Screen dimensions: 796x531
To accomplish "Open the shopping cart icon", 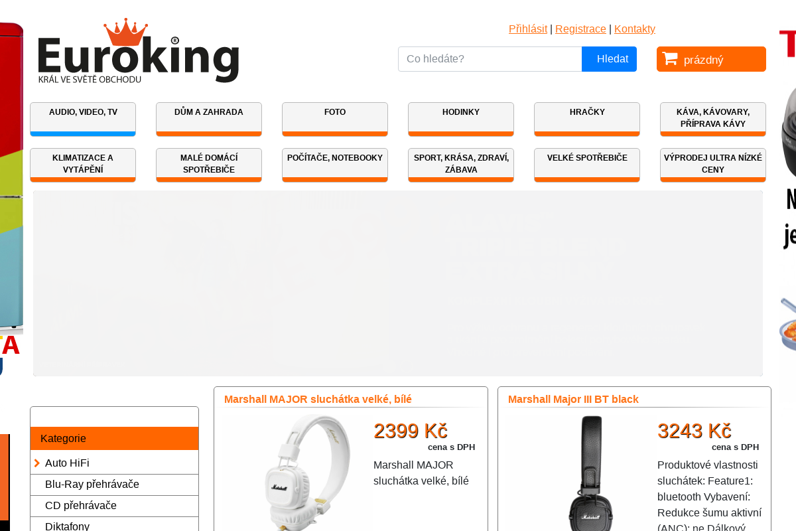I will pyautogui.click(x=670, y=58).
